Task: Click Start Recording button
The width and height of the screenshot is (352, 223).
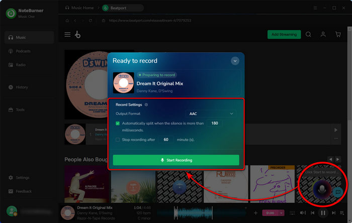Action: pos(176,160)
